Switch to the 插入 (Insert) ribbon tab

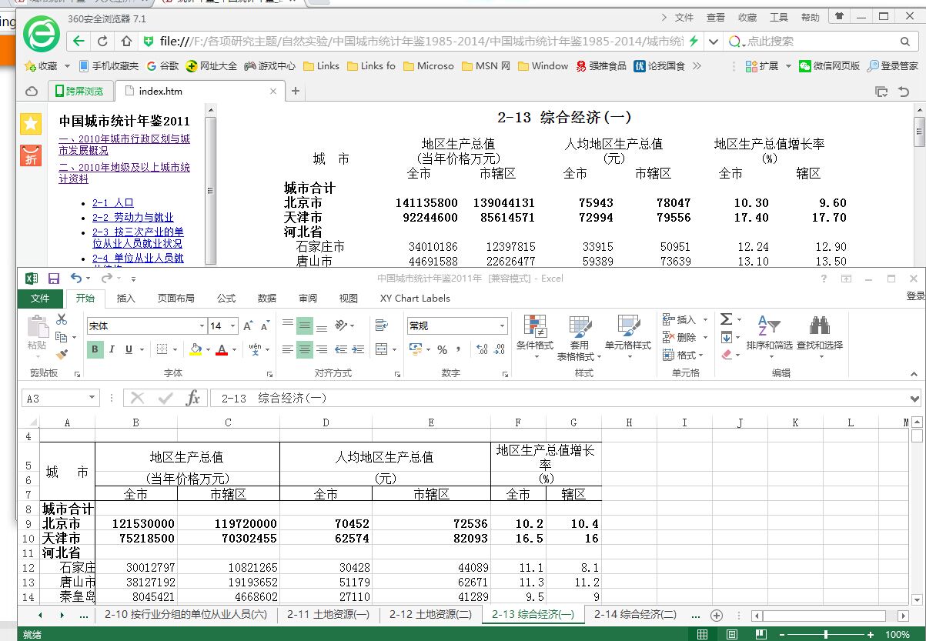click(x=125, y=299)
